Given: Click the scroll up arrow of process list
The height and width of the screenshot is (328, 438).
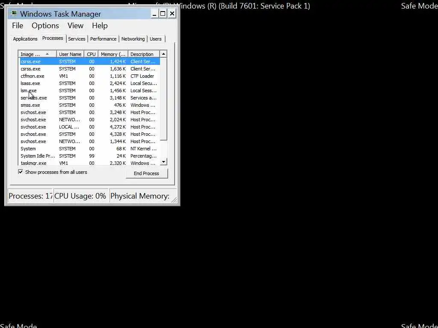Looking at the screenshot, I should click(163, 54).
